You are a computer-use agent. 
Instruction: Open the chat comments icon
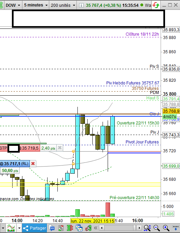point(52,228)
